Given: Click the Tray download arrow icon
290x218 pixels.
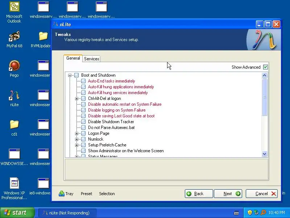Looking at the screenshot, I should click(x=61, y=194).
